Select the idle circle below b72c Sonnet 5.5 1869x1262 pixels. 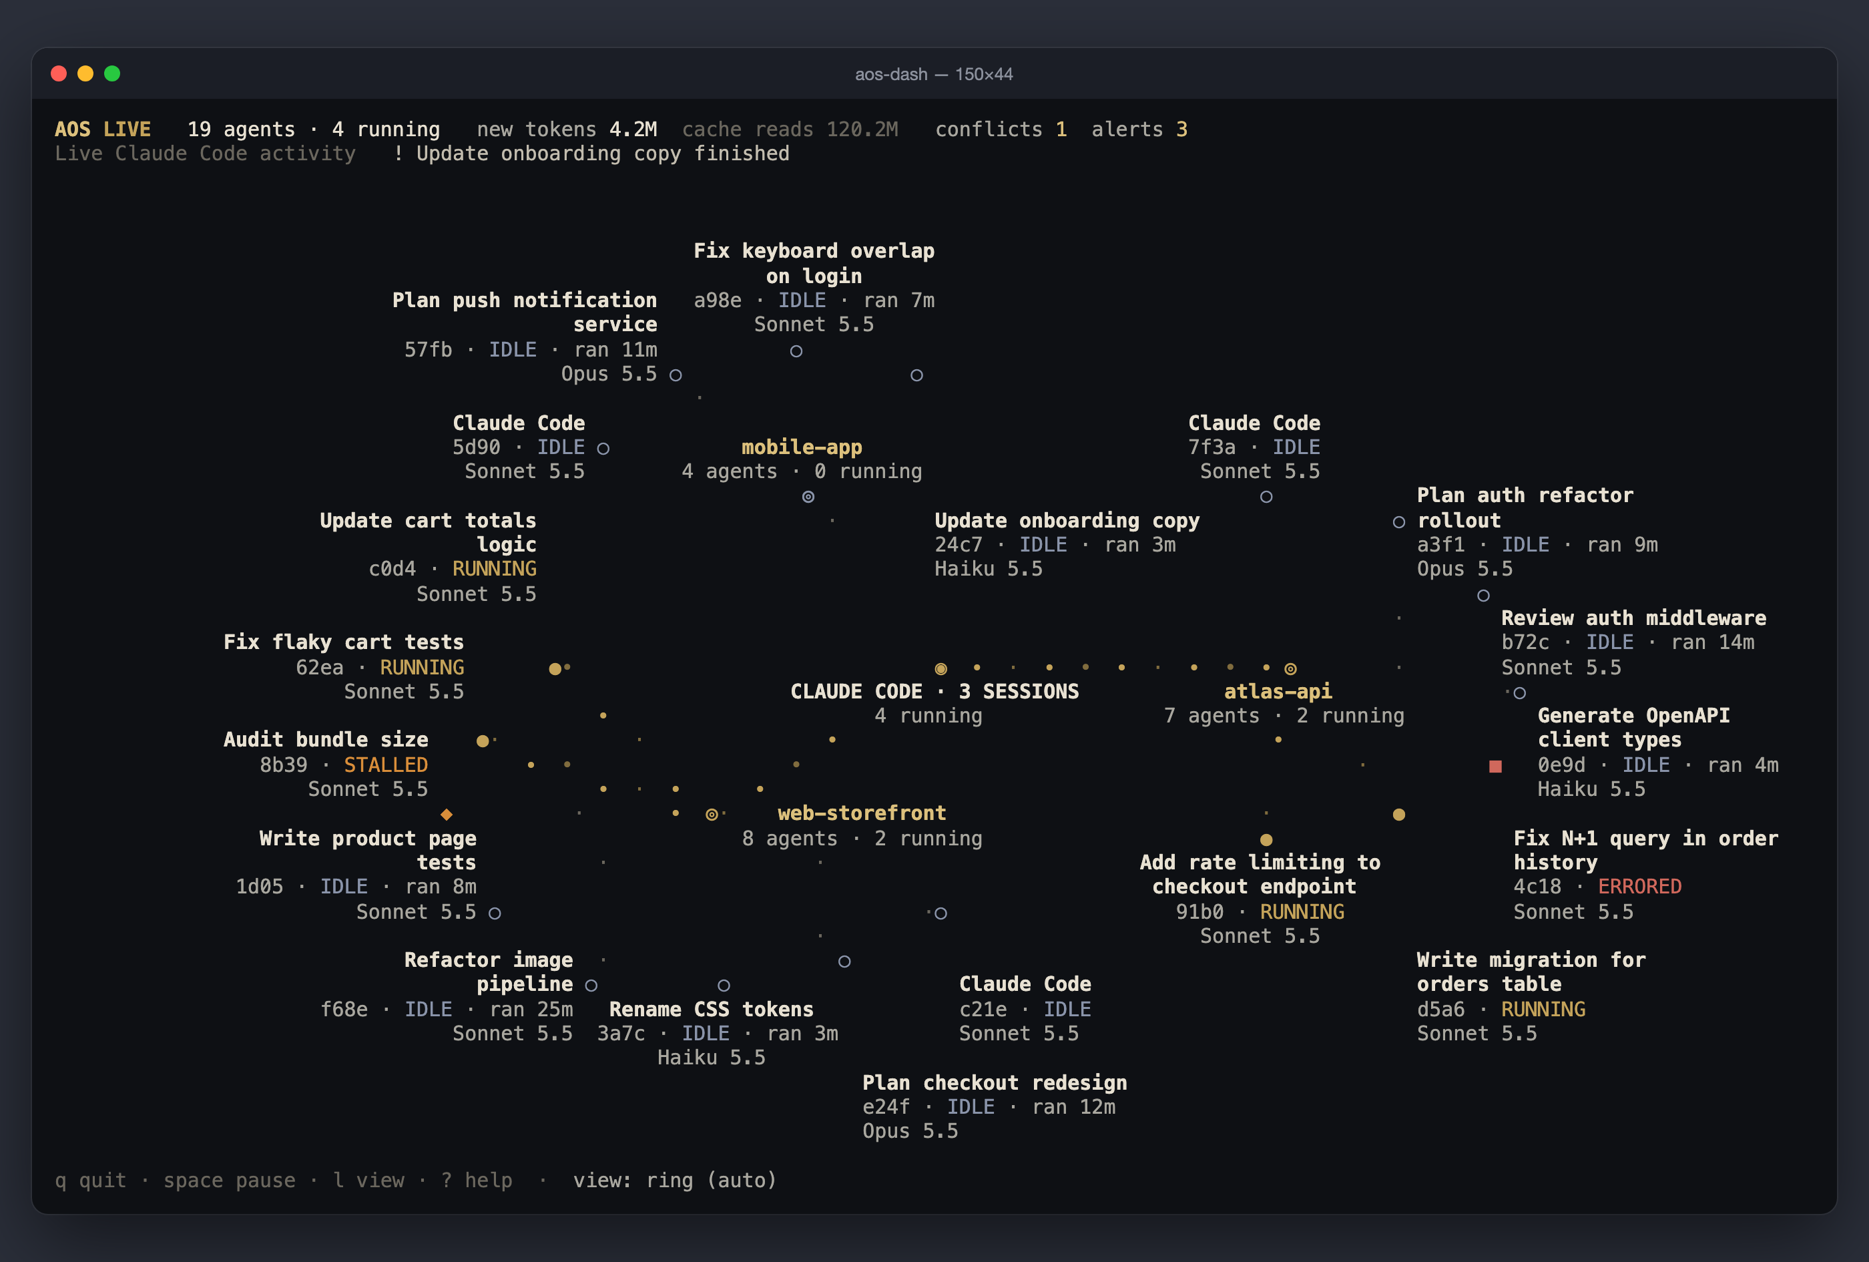pyautogui.click(x=1519, y=692)
